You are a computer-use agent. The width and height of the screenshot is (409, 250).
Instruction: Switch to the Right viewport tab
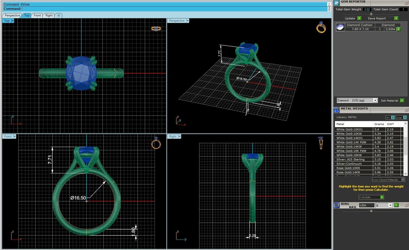pyautogui.click(x=49, y=15)
